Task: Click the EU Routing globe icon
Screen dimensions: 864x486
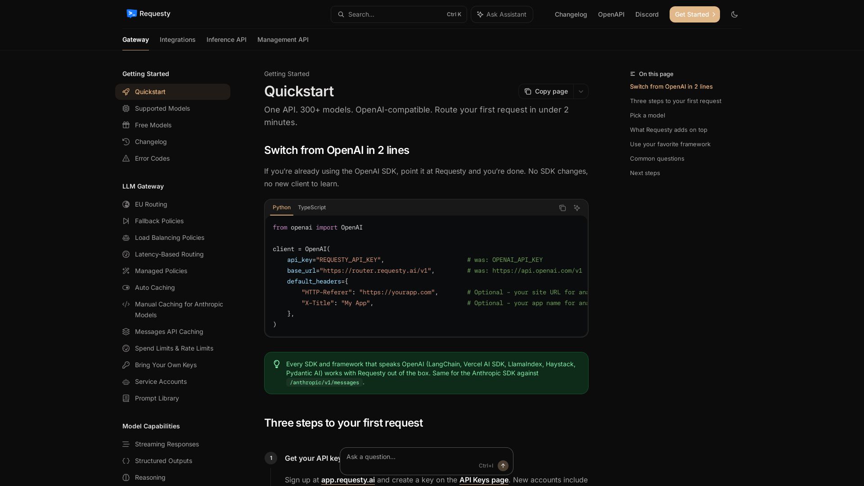Action: click(126, 204)
